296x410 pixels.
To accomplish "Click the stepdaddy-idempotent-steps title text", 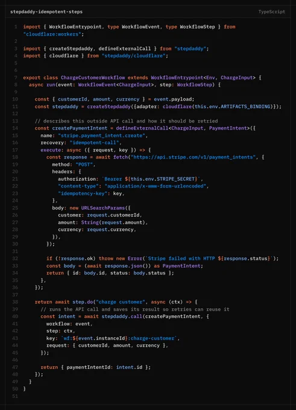I will click(46, 12).
